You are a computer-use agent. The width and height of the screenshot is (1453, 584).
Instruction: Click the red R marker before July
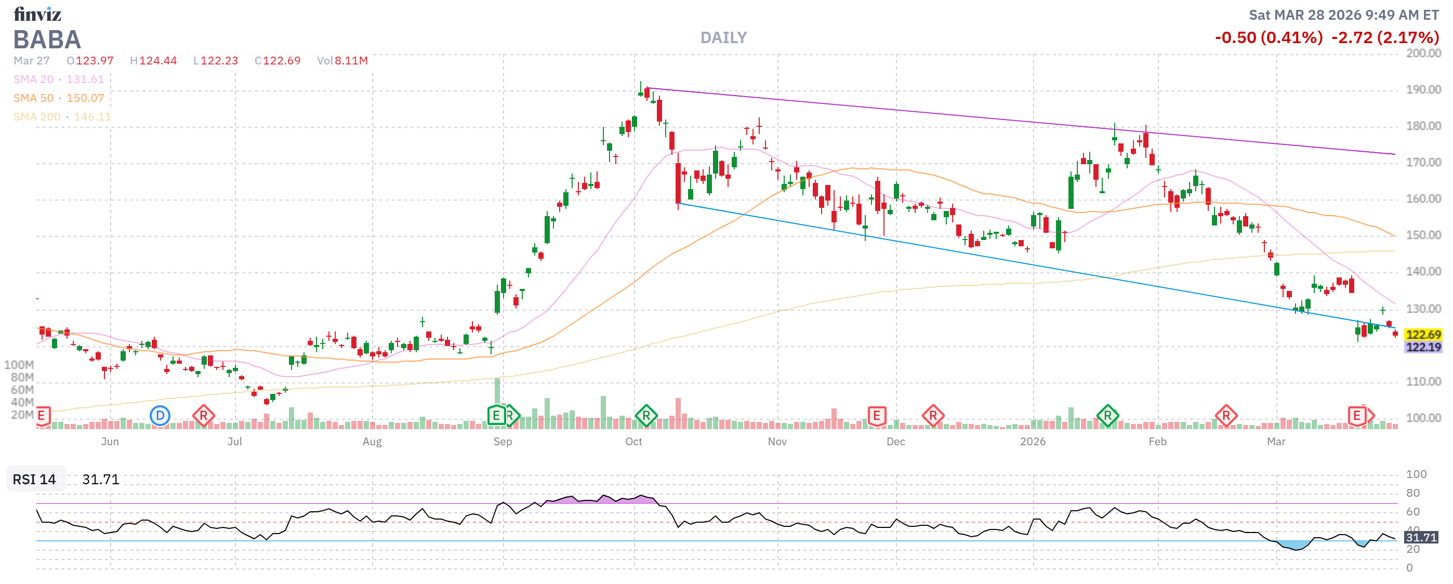pyautogui.click(x=203, y=417)
